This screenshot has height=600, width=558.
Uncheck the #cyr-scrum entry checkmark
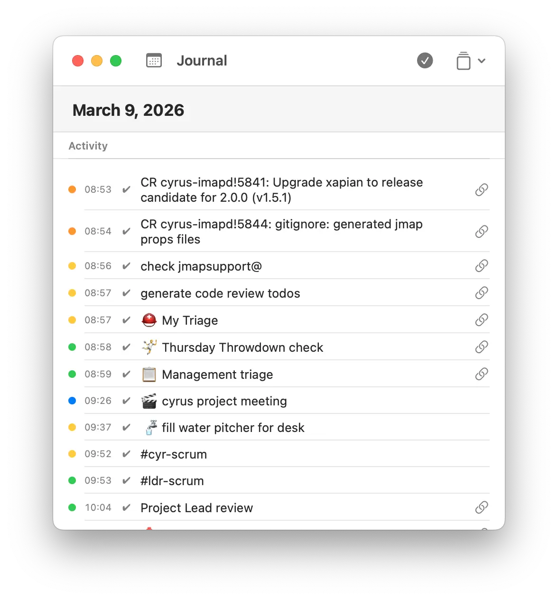126,454
